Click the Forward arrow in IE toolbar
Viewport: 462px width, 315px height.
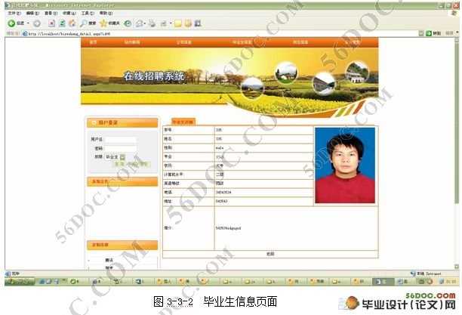(x=36, y=23)
